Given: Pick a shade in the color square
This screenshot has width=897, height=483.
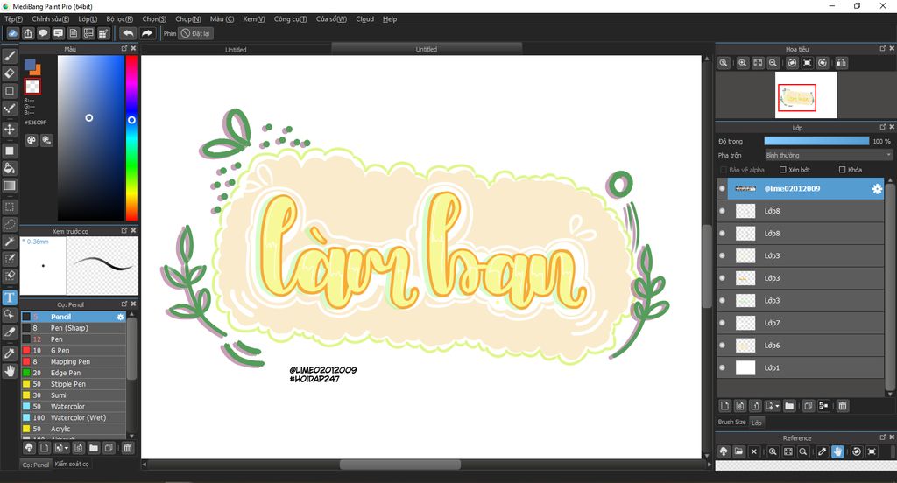Looking at the screenshot, I should pos(90,137).
